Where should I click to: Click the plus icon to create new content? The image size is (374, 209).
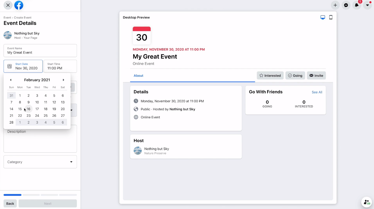click(x=335, y=5)
